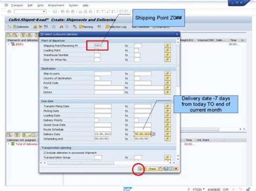Click the City from input field
The height and width of the screenshot is (191, 256).
(x=109, y=88)
